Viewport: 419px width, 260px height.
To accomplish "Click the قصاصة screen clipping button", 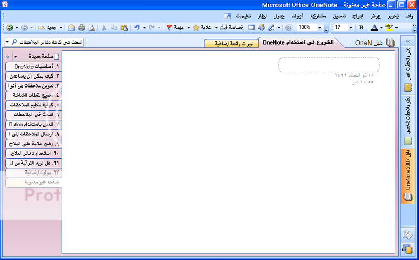I will [x=232, y=28].
